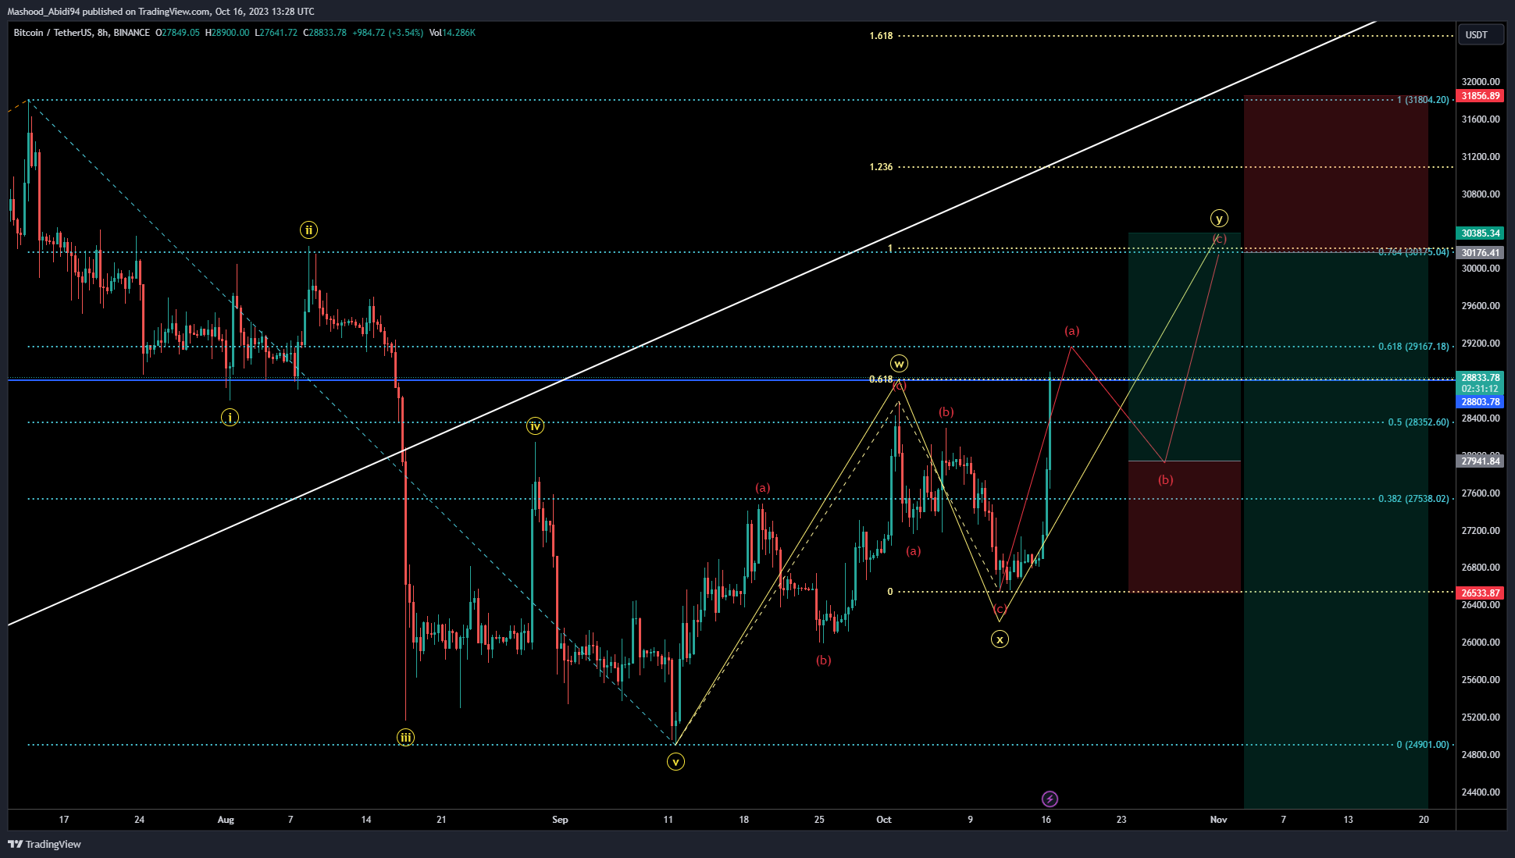Click the low value L27641.72
The height and width of the screenshot is (858, 1515).
[276, 33]
